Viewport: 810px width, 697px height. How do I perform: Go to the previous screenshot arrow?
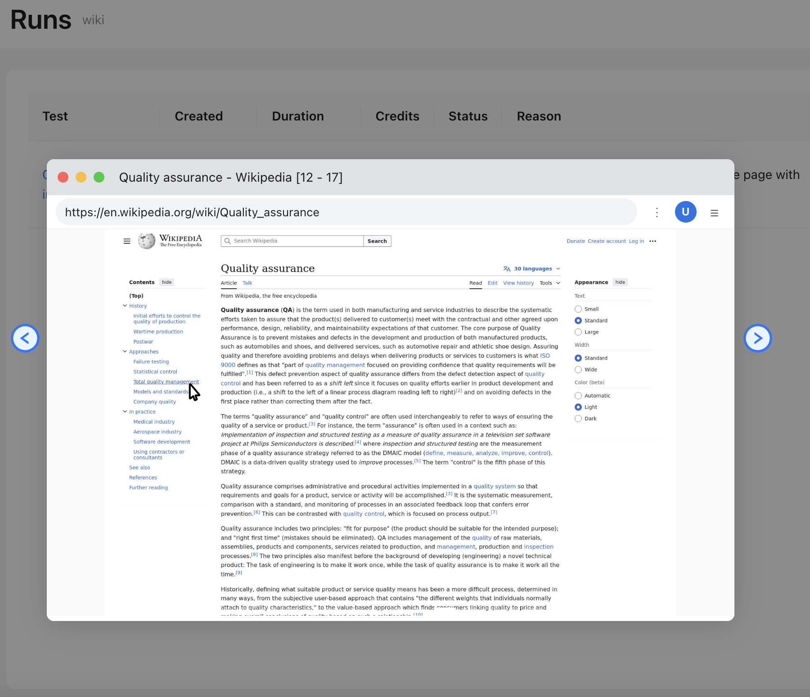pos(25,338)
